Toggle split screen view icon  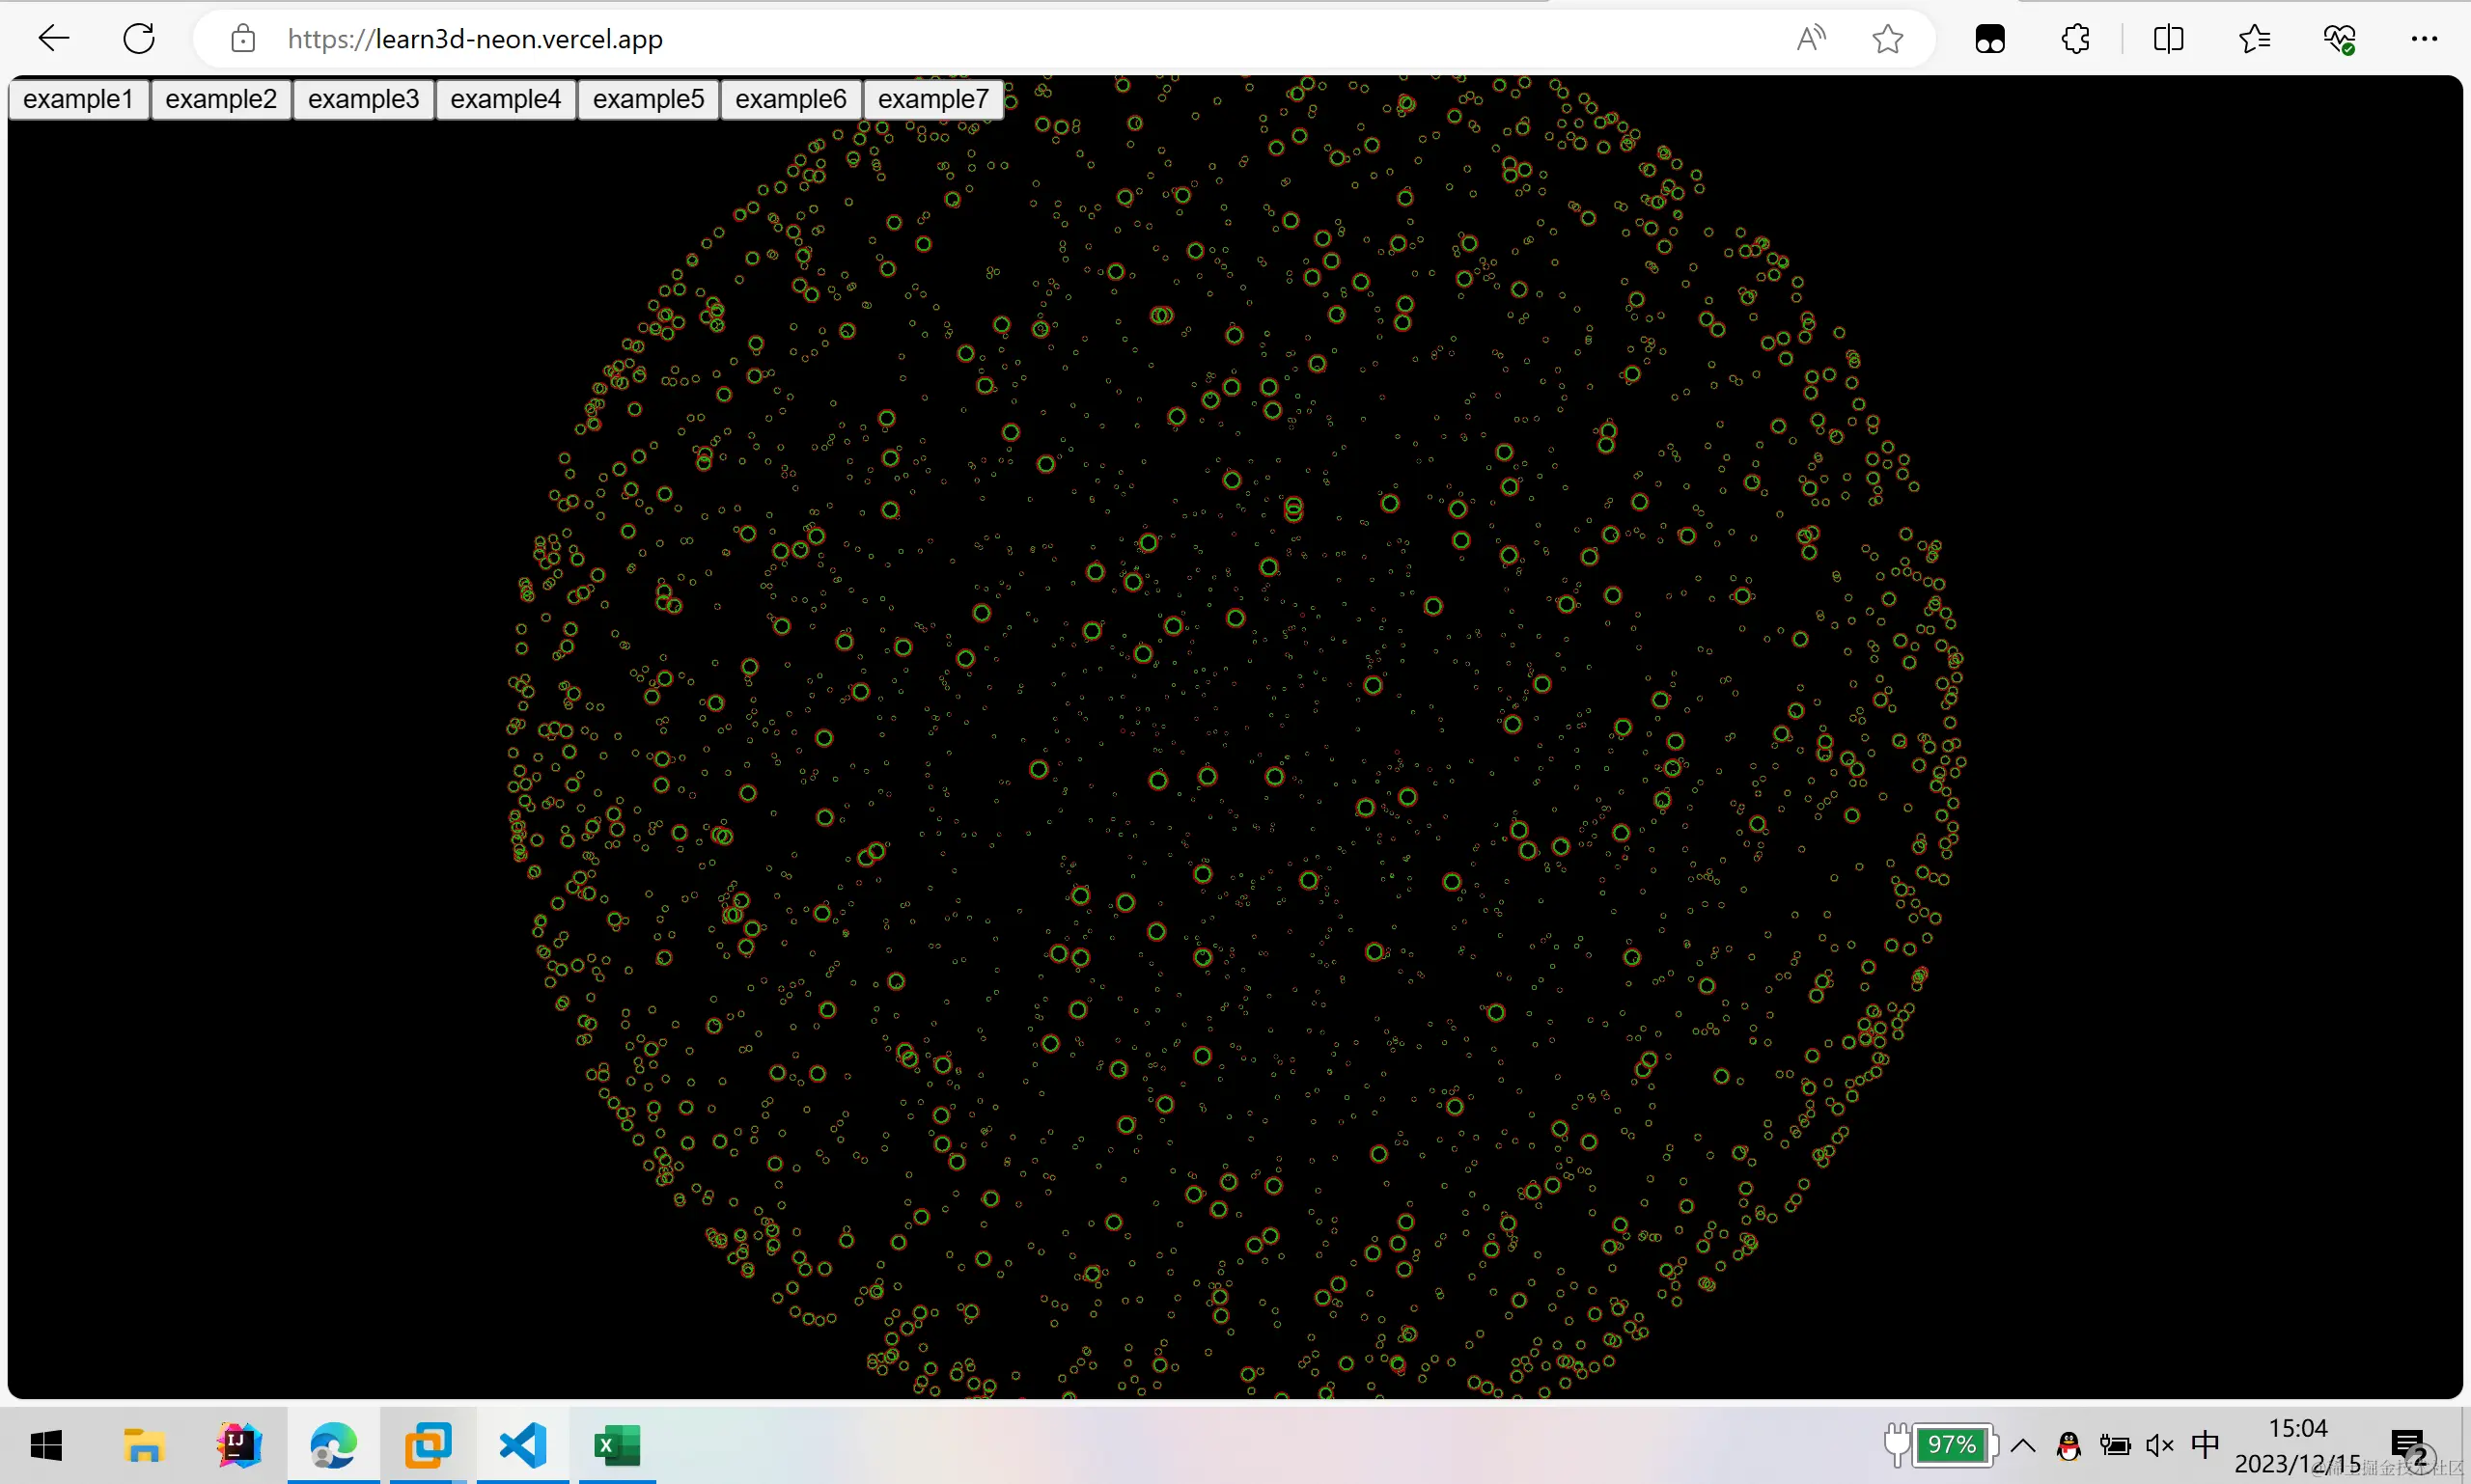[x=2168, y=39]
